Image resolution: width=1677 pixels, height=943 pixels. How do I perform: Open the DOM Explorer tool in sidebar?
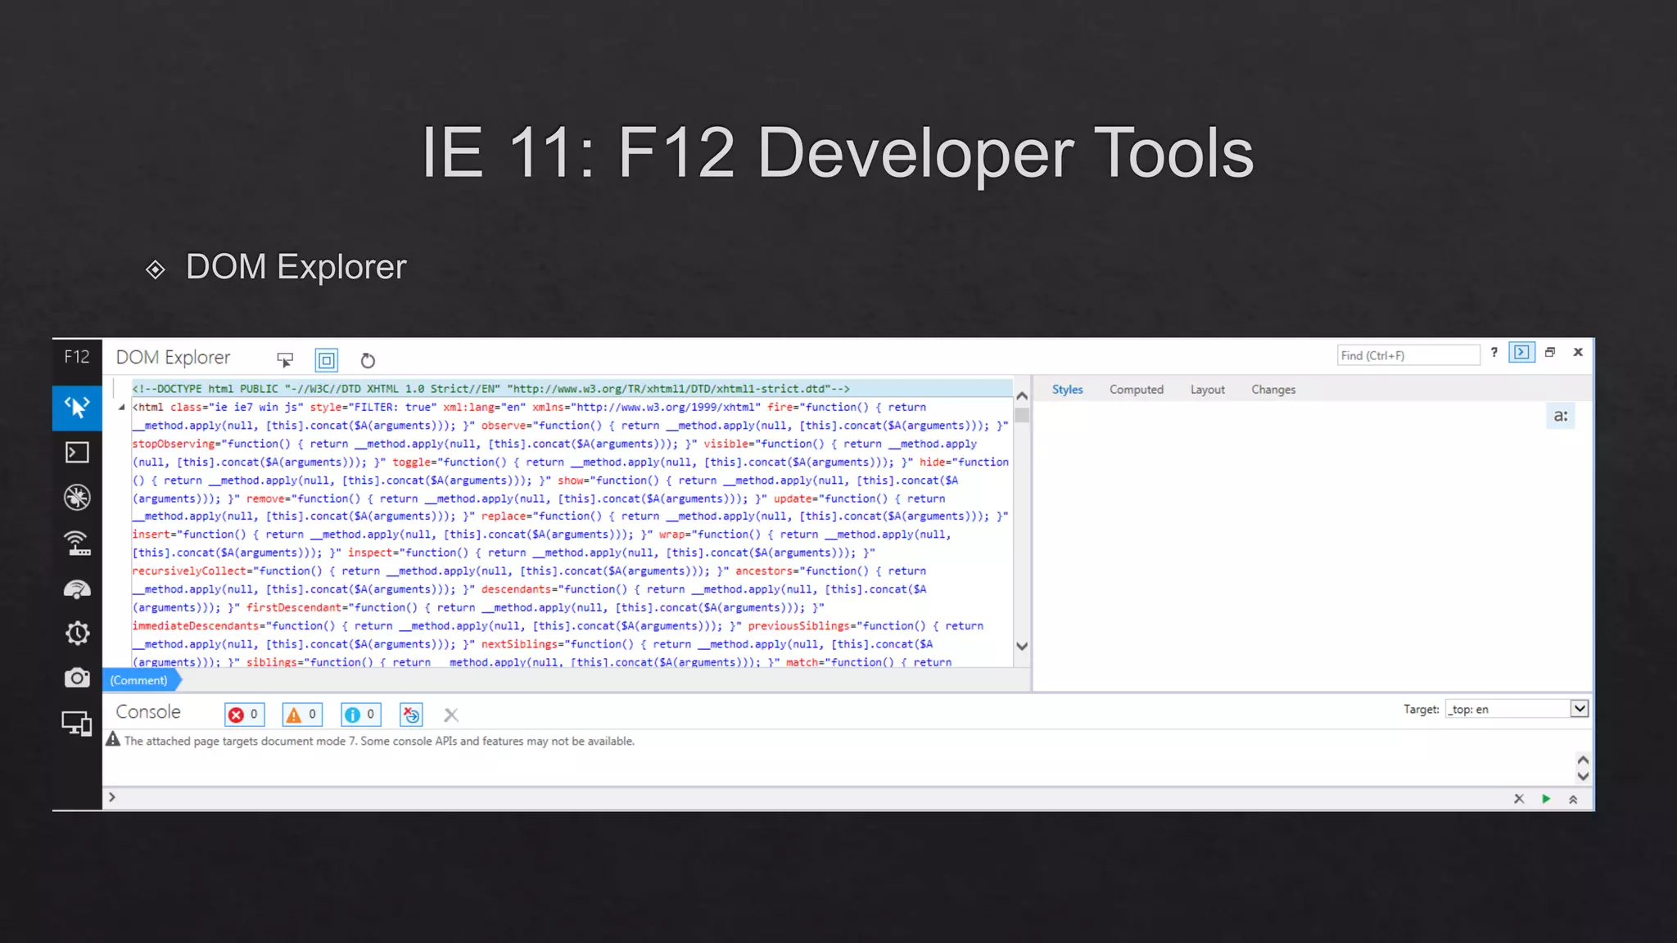coord(77,407)
